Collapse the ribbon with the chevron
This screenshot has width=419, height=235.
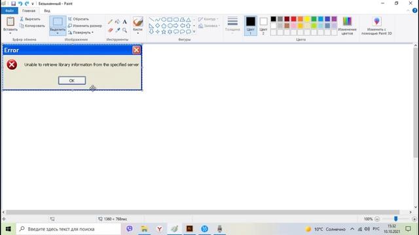tap(408, 10)
